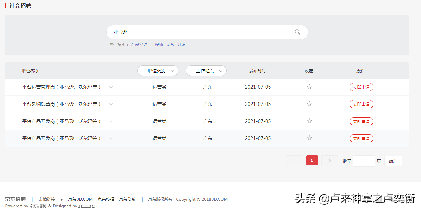Expand details of 平台运营管理岗 row
This screenshot has height=210, width=421.
pos(111,87)
